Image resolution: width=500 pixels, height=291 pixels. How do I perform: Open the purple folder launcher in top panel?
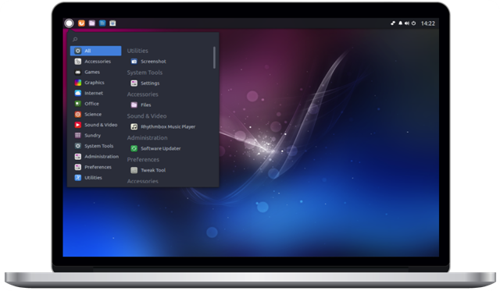pos(92,23)
